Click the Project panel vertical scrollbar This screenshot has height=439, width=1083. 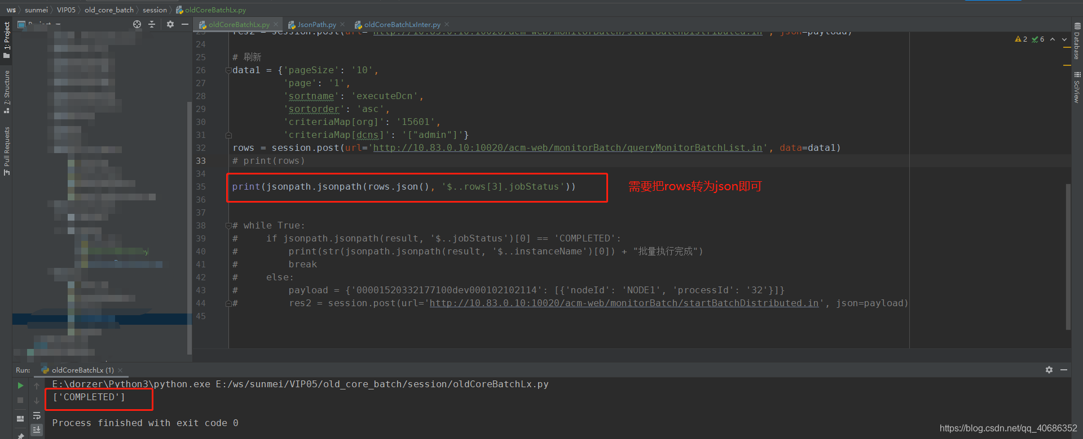tap(189, 228)
